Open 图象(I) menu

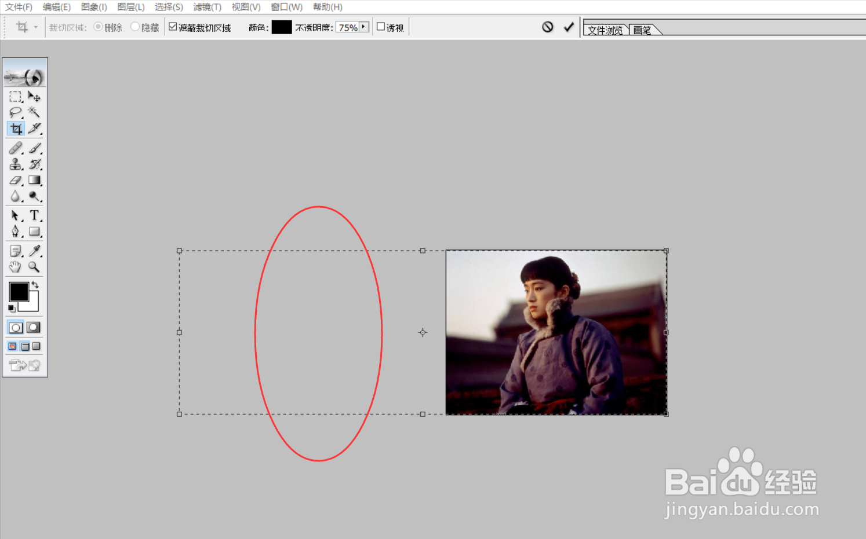(x=94, y=7)
